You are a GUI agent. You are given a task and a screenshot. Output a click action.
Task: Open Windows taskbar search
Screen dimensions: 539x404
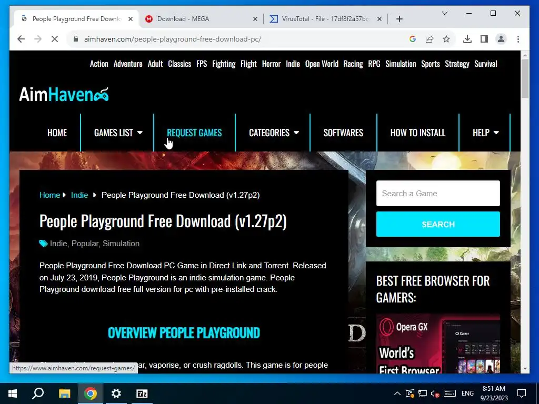click(38, 393)
